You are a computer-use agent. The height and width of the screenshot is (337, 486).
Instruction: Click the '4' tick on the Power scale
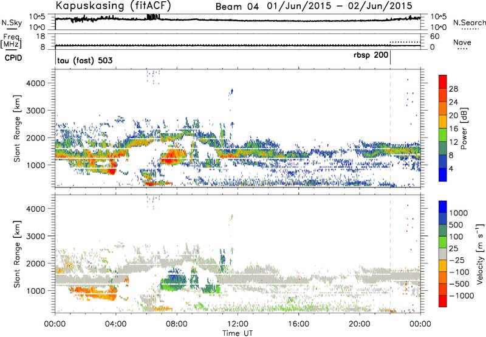(451, 168)
